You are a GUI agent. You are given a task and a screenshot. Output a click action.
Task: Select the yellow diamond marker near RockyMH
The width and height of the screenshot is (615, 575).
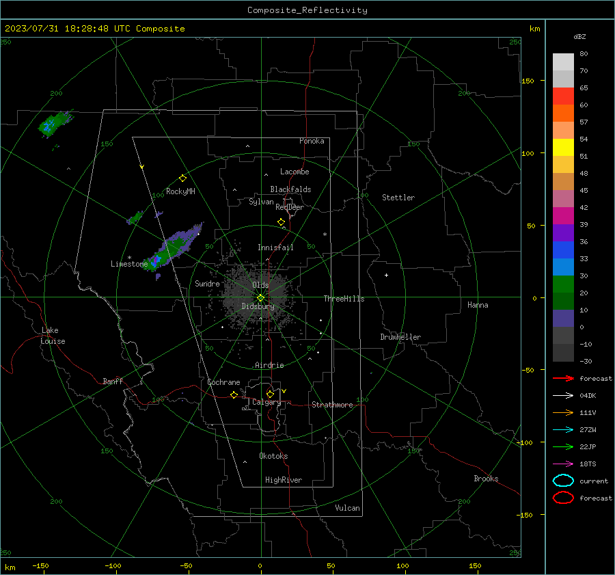point(182,178)
